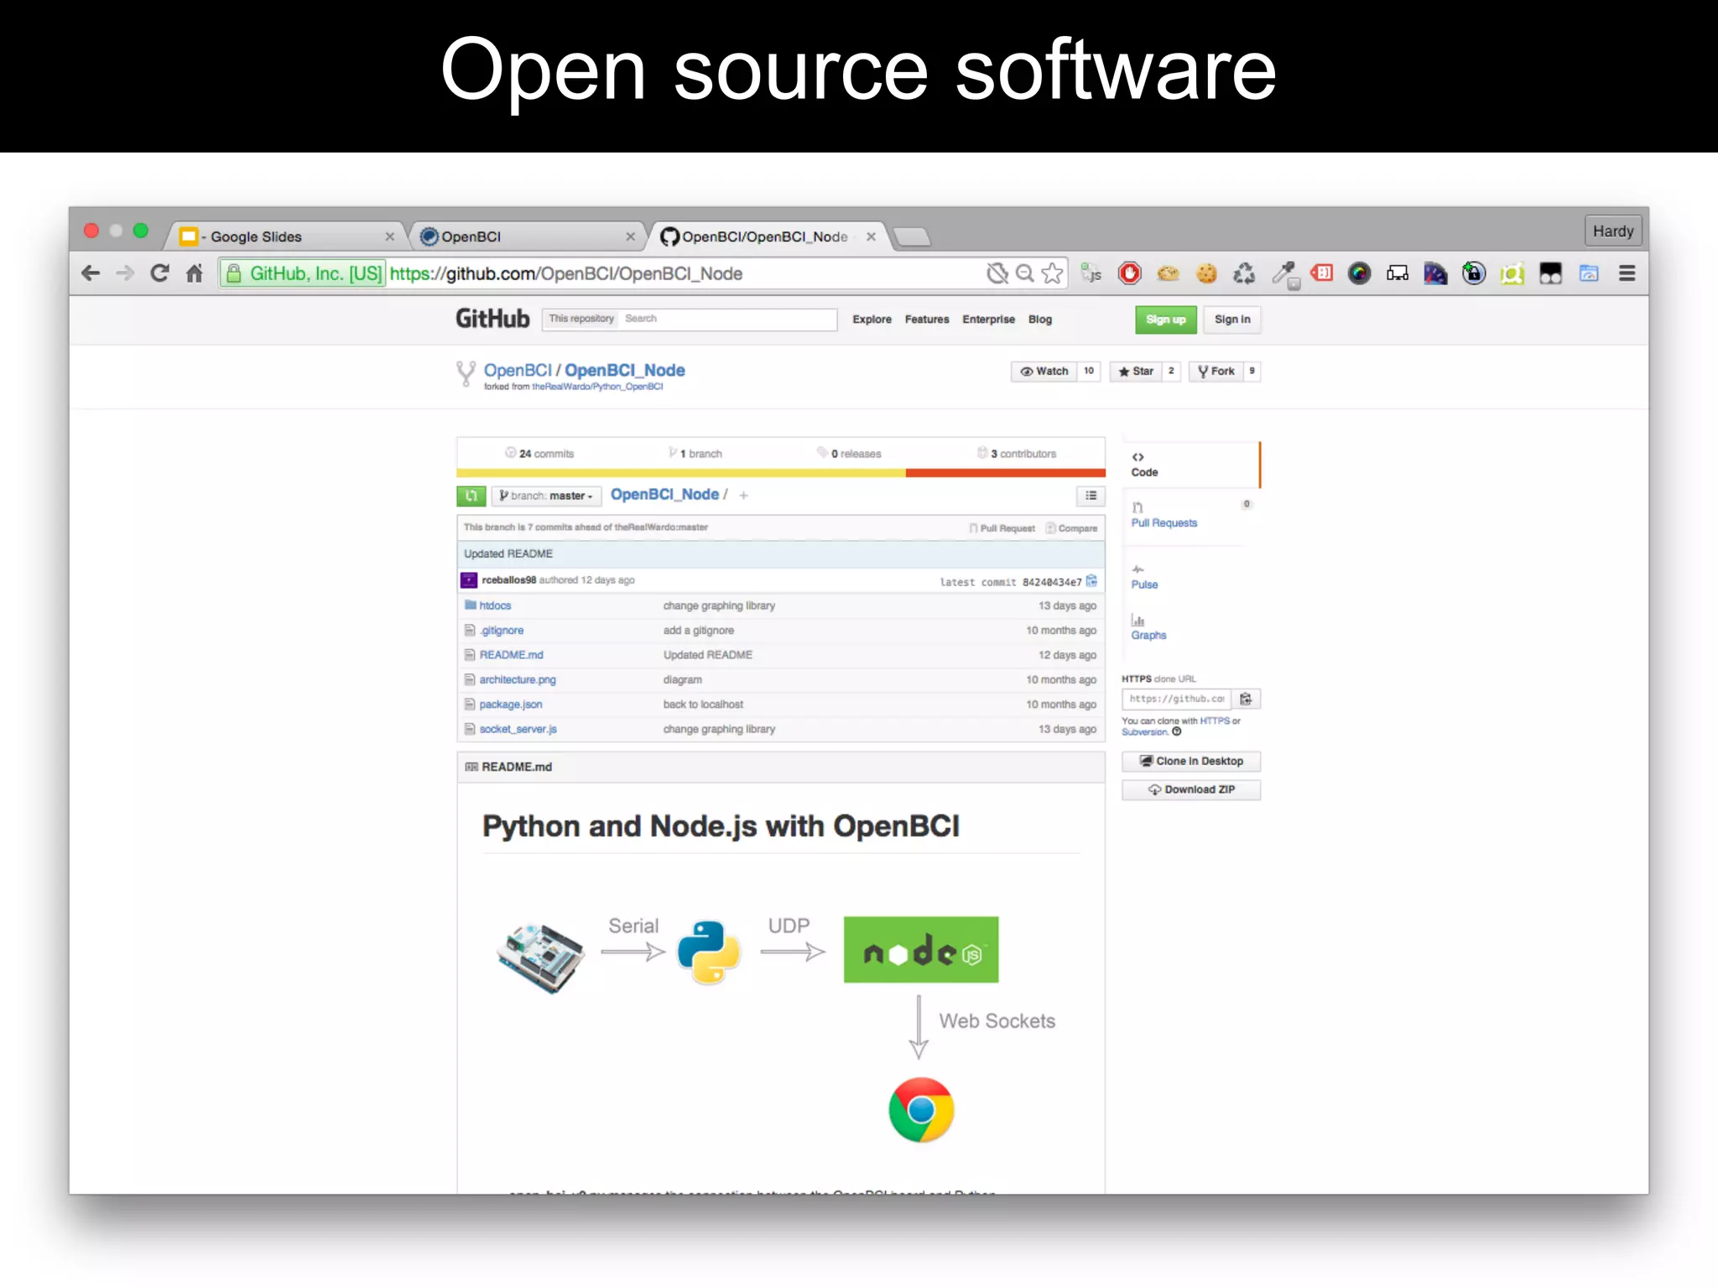The width and height of the screenshot is (1718, 1288).
Task: Copy the clone URL with the clipboard icon
Action: [x=1246, y=699]
